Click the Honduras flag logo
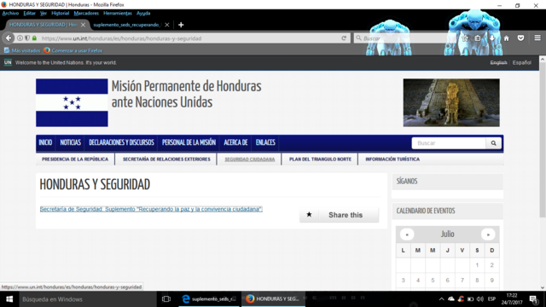 click(x=72, y=102)
